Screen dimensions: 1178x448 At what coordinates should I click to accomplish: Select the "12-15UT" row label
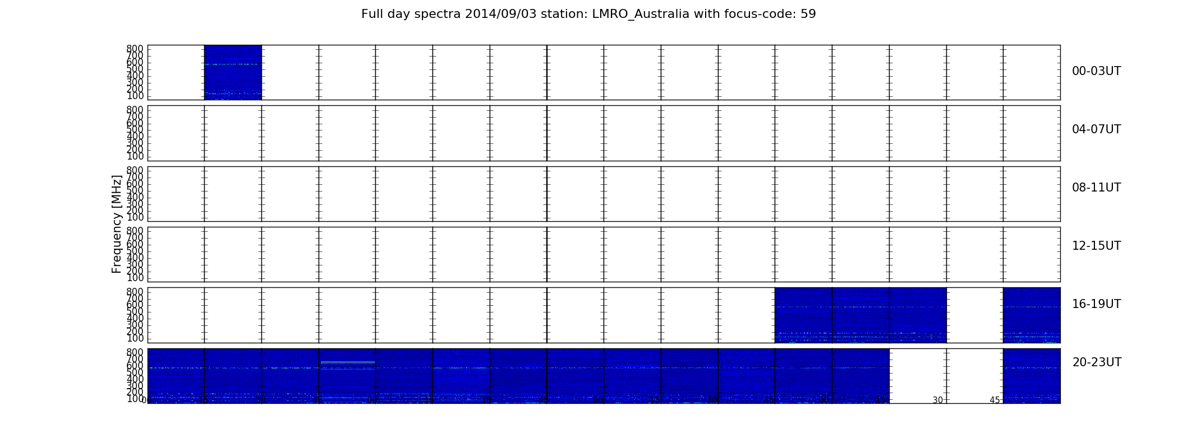pos(1096,246)
